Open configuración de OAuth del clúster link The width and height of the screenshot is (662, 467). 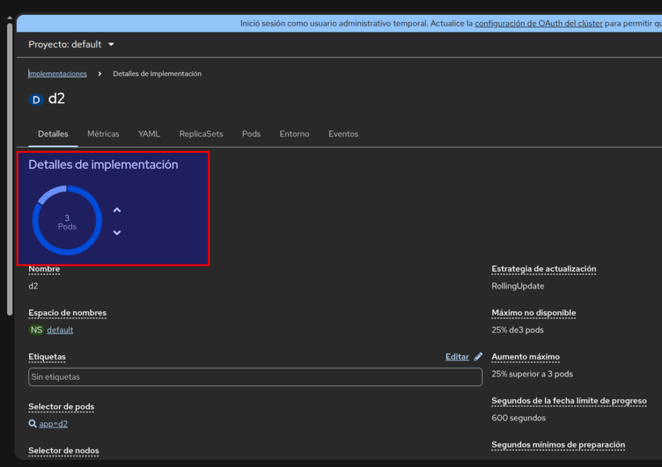click(x=538, y=23)
